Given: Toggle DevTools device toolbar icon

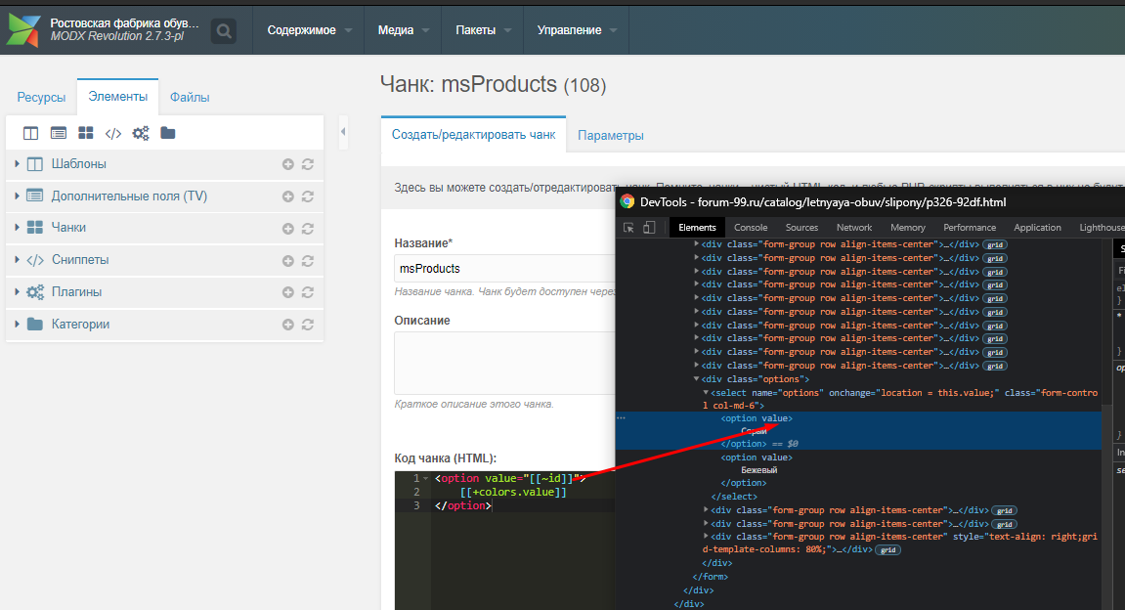Looking at the screenshot, I should pyautogui.click(x=649, y=228).
